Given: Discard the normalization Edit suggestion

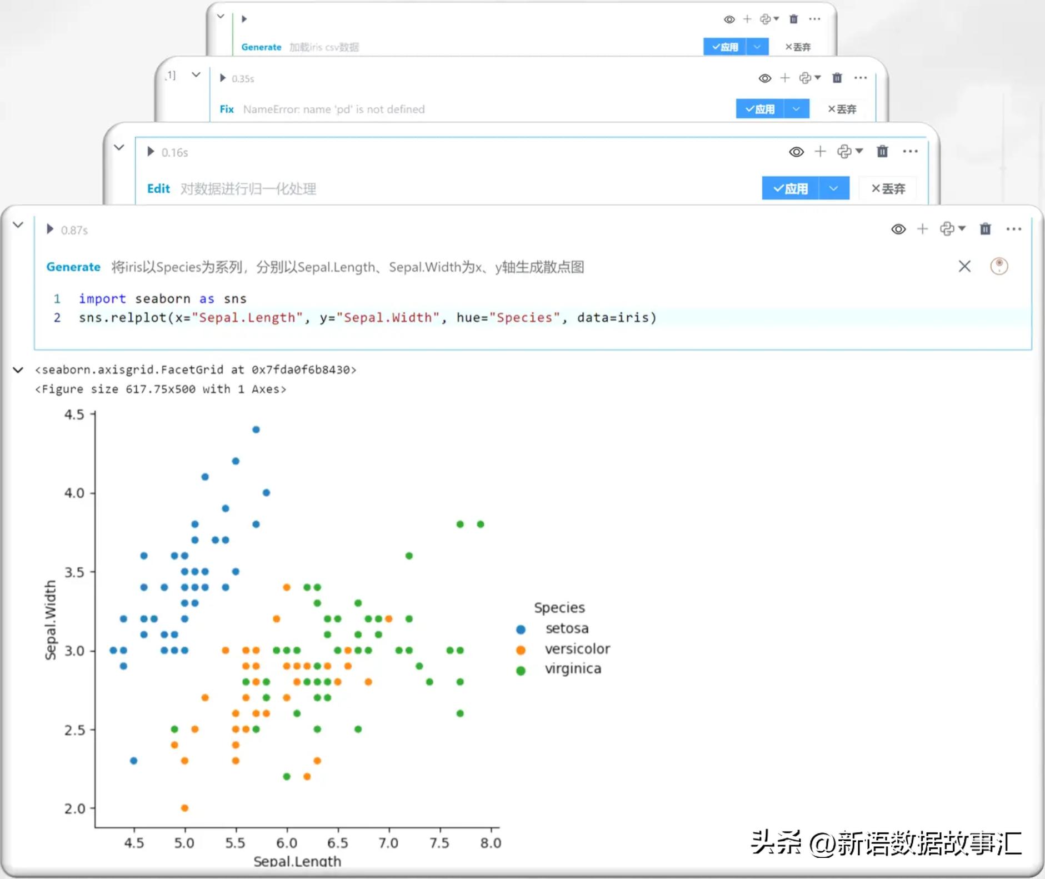Looking at the screenshot, I should [888, 188].
